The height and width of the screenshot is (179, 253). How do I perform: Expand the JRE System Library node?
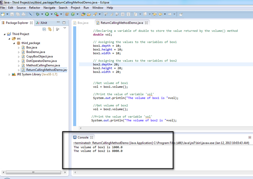(x=9, y=75)
